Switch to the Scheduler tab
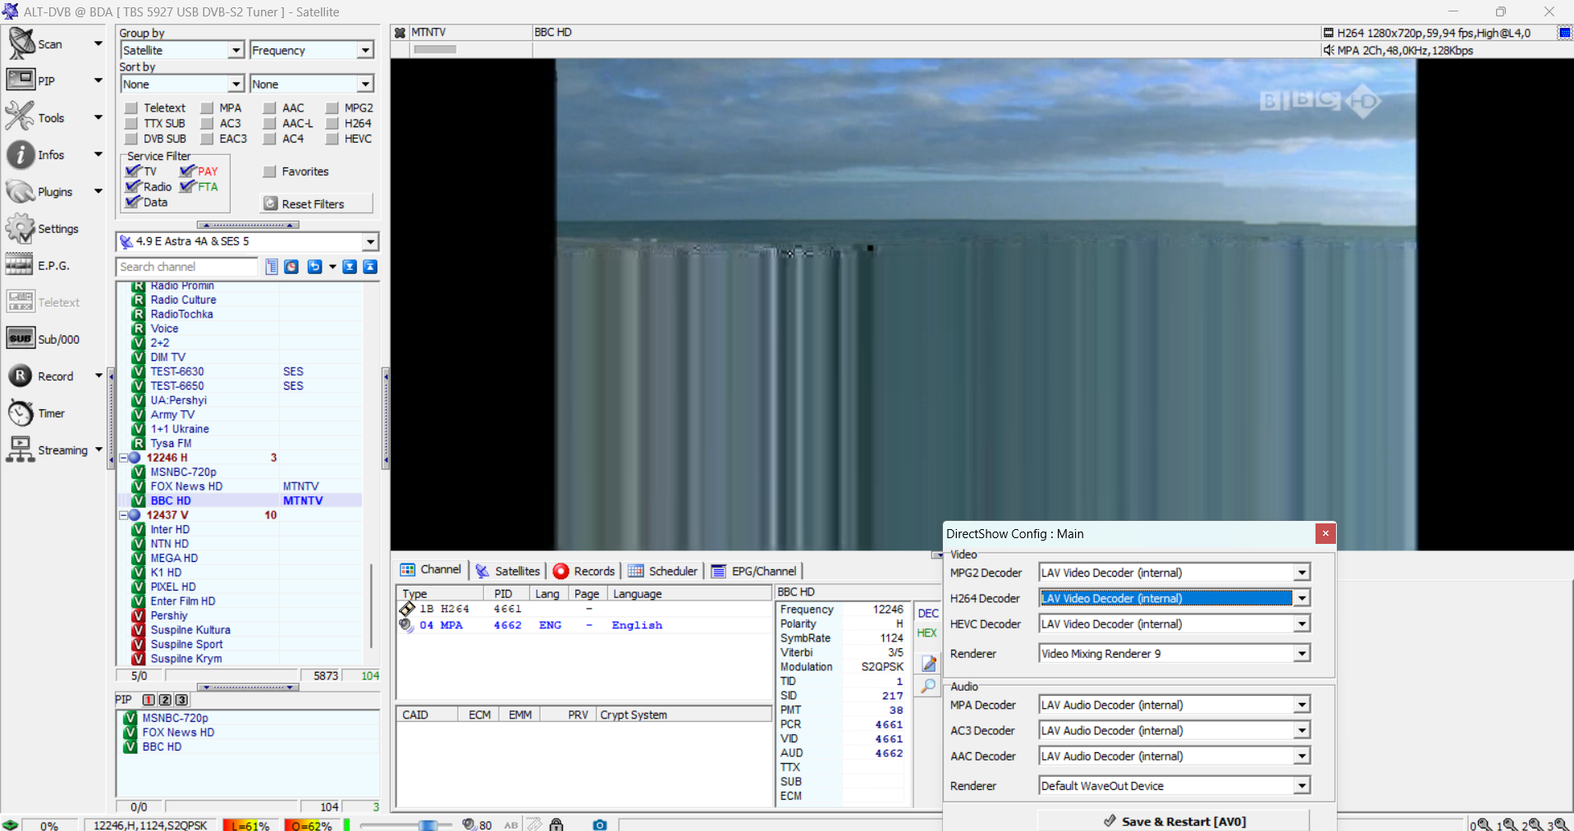 [662, 571]
